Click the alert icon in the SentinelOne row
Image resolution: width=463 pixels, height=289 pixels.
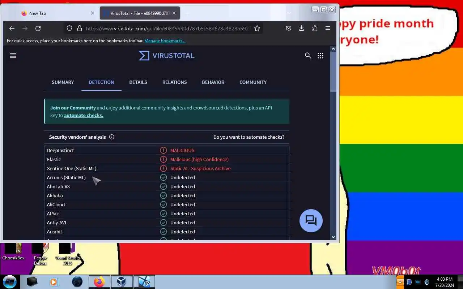click(x=163, y=168)
